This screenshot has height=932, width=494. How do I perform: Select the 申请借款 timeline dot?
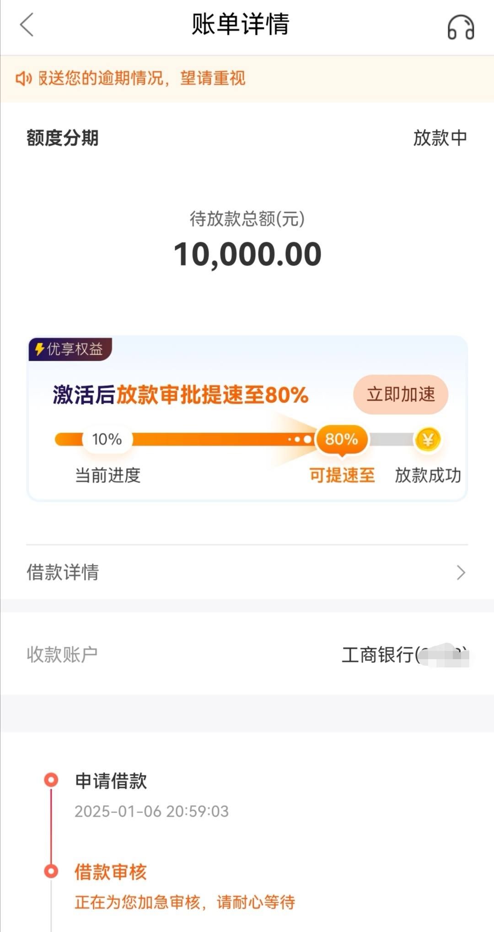pyautogui.click(x=51, y=780)
